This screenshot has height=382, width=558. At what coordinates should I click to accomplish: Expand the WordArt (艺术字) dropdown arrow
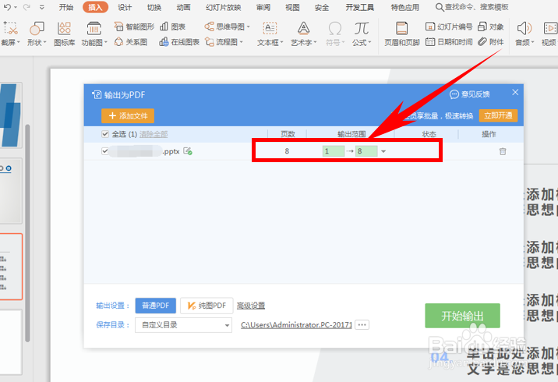click(315, 42)
